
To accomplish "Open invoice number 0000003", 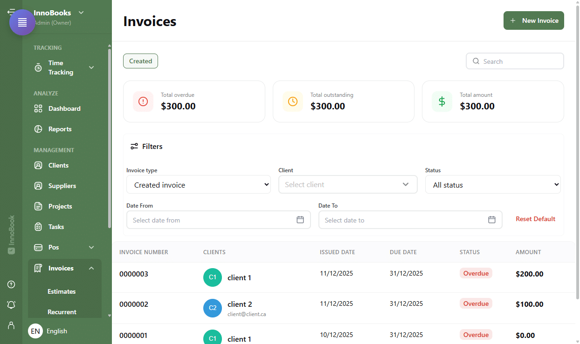I will pos(134,274).
